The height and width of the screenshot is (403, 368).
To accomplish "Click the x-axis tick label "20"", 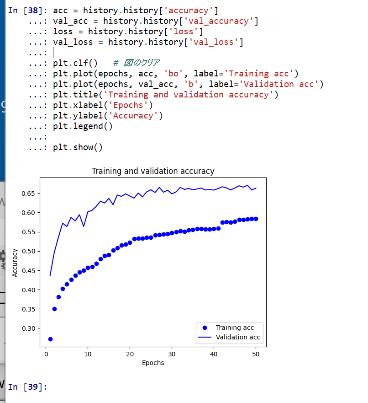I will click(130, 354).
